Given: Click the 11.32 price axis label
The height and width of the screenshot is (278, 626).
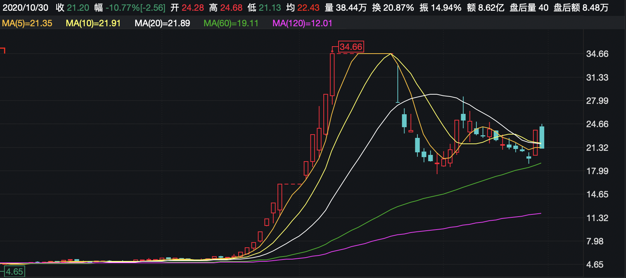Looking at the screenshot, I should (597, 218).
